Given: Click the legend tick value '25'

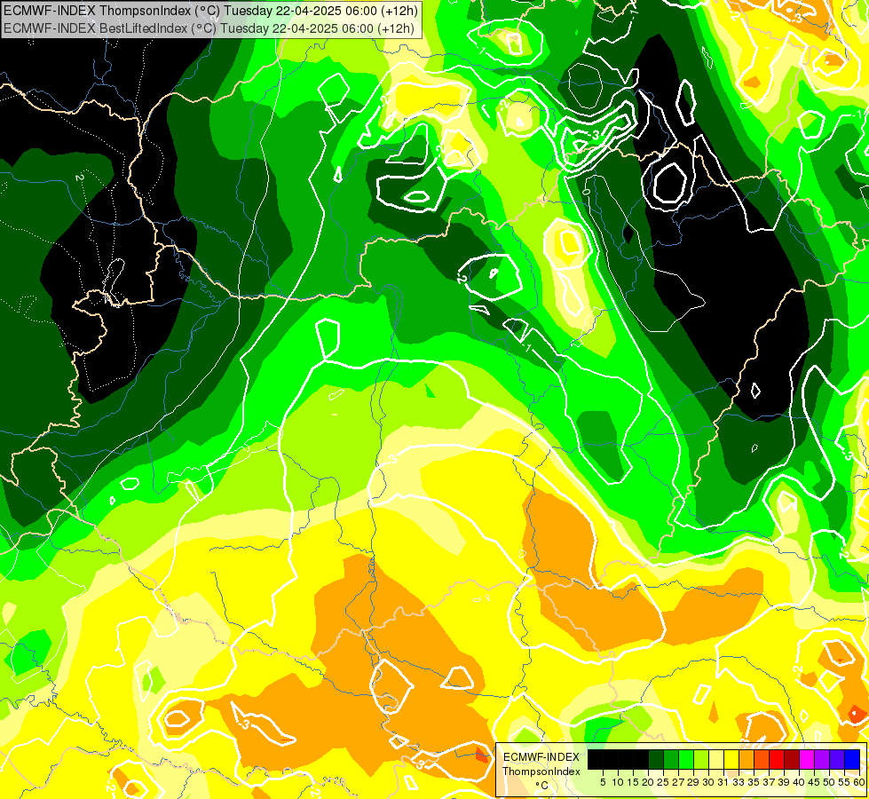Looking at the screenshot, I should click(663, 782).
